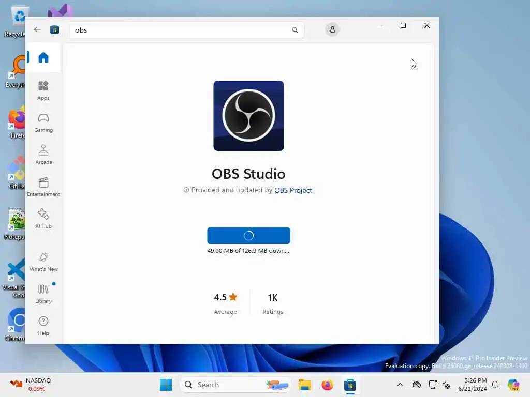Open the AI Hub section
This screenshot has height=397, width=530.
tap(43, 219)
